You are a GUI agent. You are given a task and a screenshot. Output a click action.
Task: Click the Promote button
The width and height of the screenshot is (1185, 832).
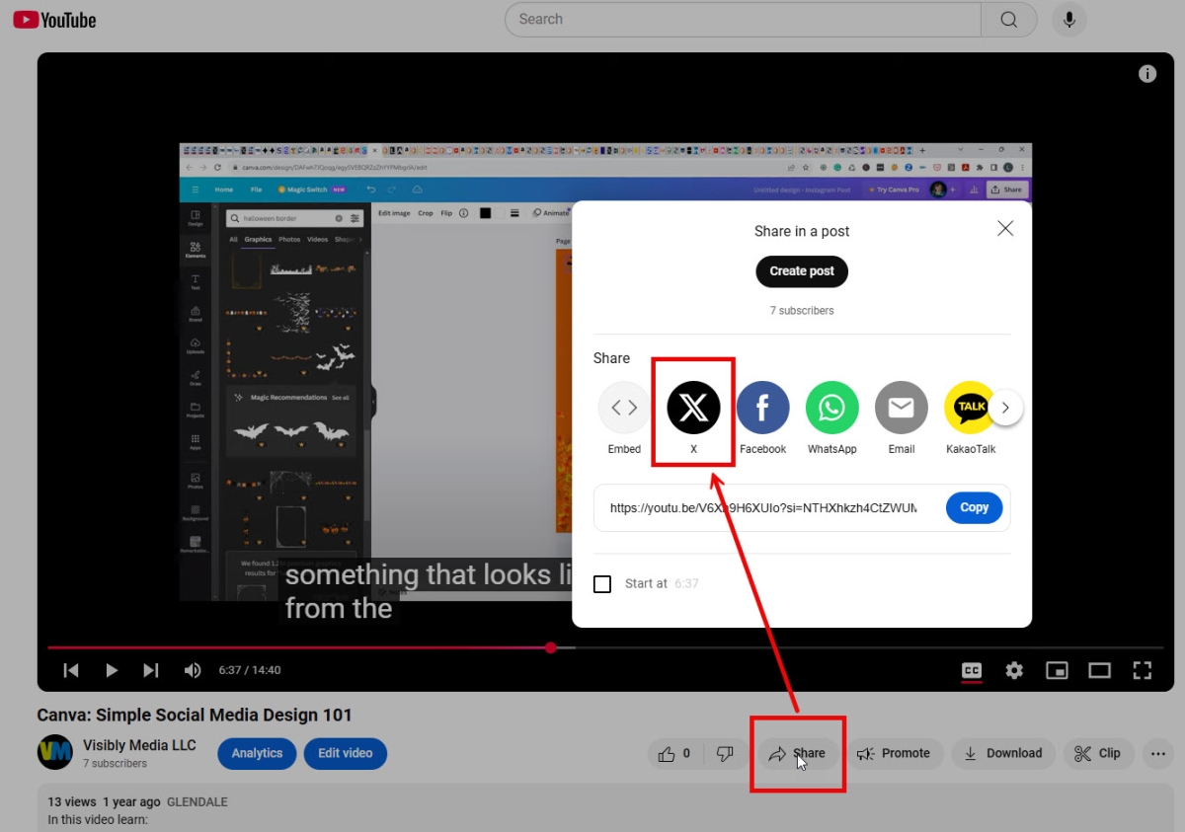tap(894, 753)
